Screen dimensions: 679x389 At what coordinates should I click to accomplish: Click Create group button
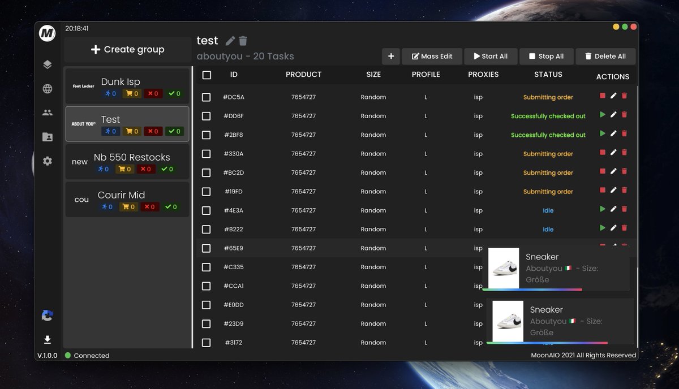tap(128, 50)
